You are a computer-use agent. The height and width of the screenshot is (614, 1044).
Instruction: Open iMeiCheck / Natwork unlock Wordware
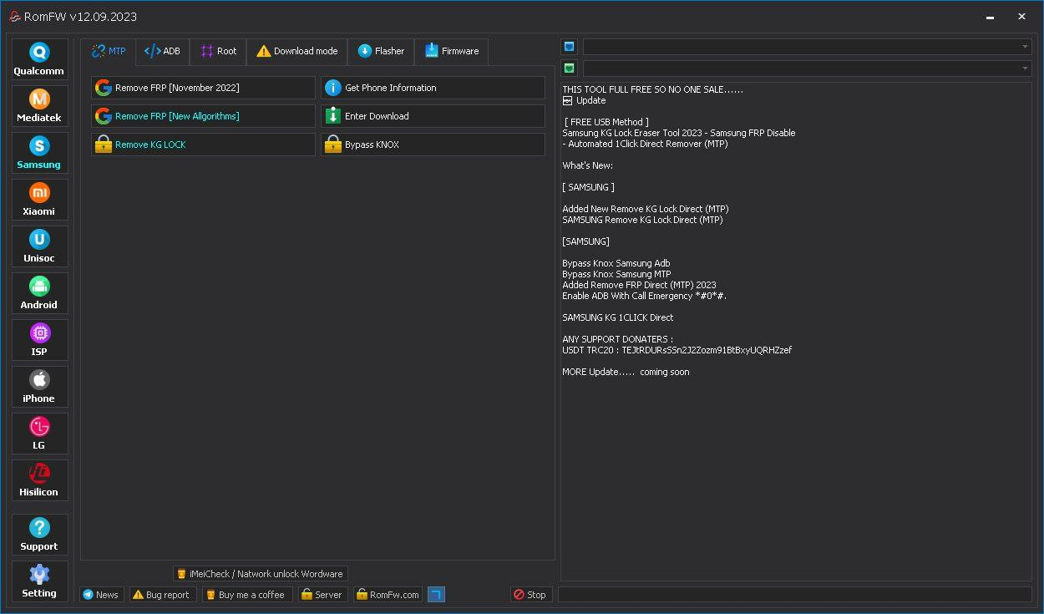coord(260,574)
